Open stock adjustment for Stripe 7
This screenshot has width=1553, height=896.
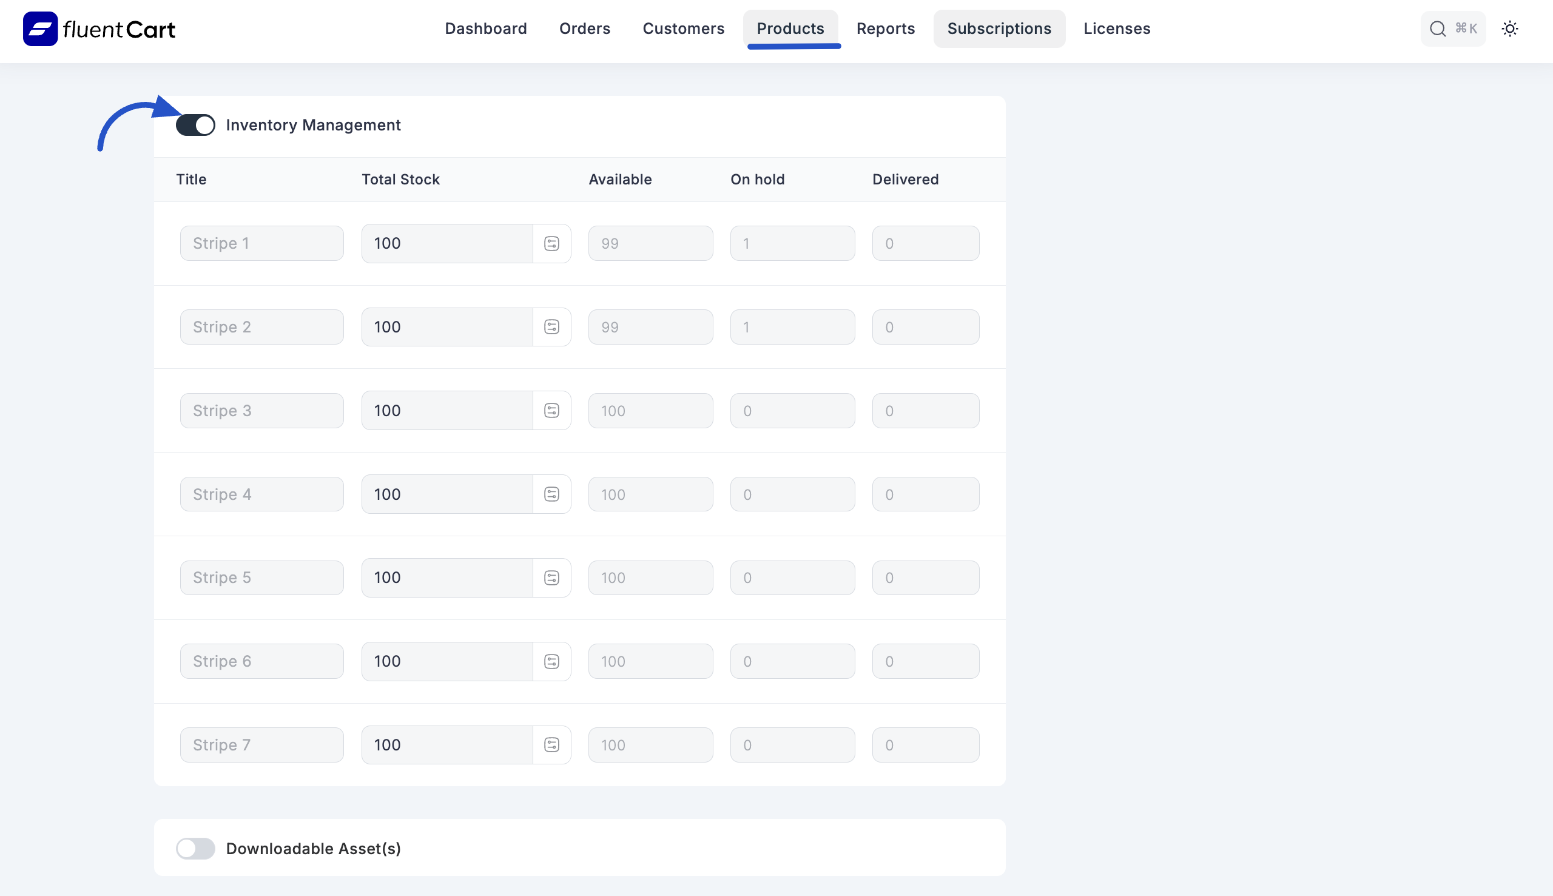tap(552, 744)
